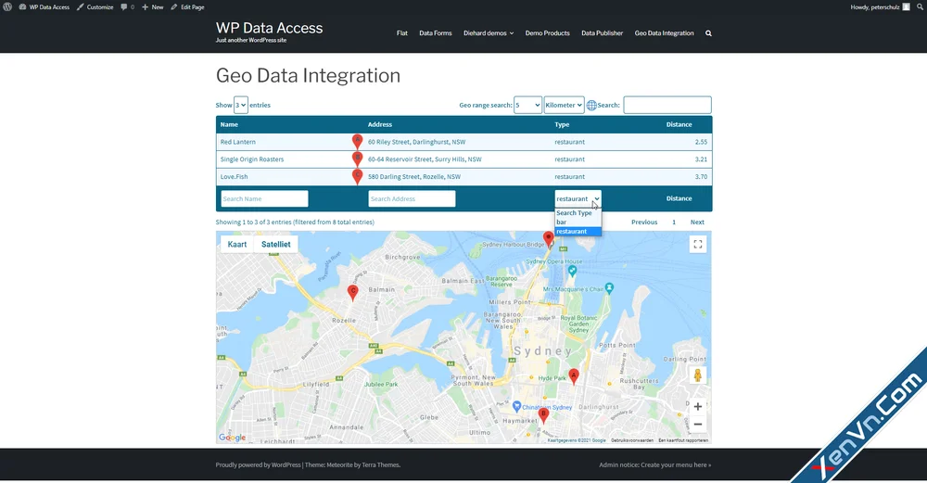Screen dimensions: 927x483
Task: Select map pin C near Balmain
Action: 353,293
